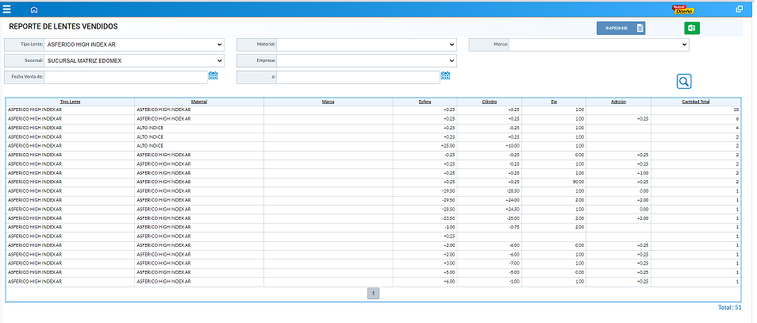This screenshot has height=323, width=757.
Task: Go to the home page icon
Action: point(34,10)
